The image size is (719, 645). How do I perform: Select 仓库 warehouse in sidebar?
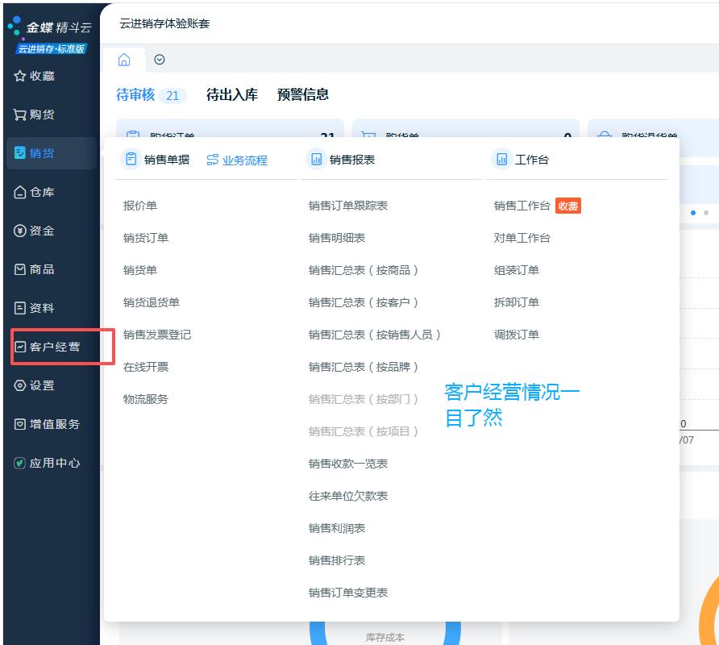[35, 192]
